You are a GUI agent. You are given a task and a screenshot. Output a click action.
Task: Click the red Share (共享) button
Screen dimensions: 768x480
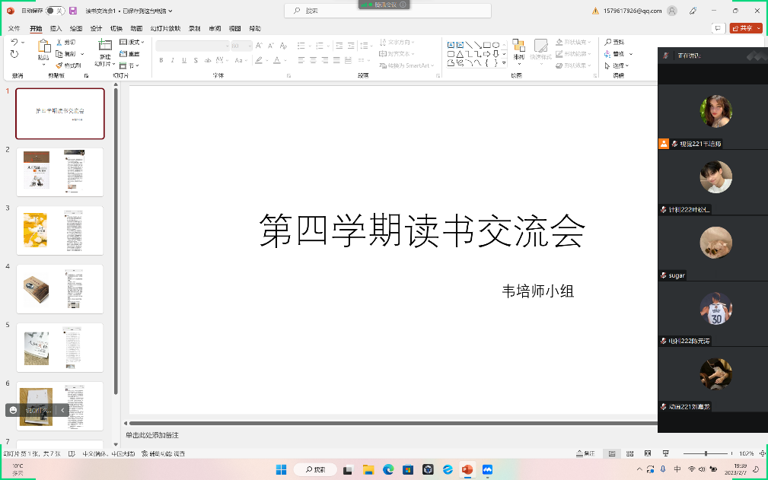coord(744,28)
